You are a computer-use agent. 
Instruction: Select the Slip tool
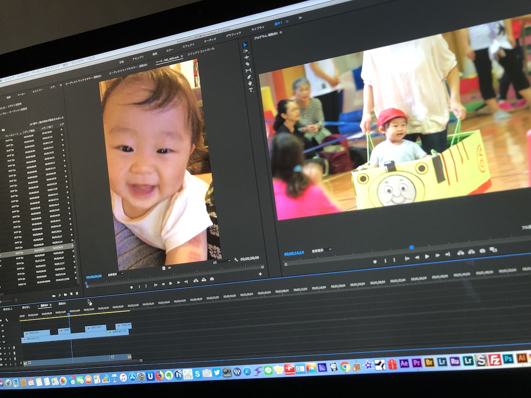[248, 70]
